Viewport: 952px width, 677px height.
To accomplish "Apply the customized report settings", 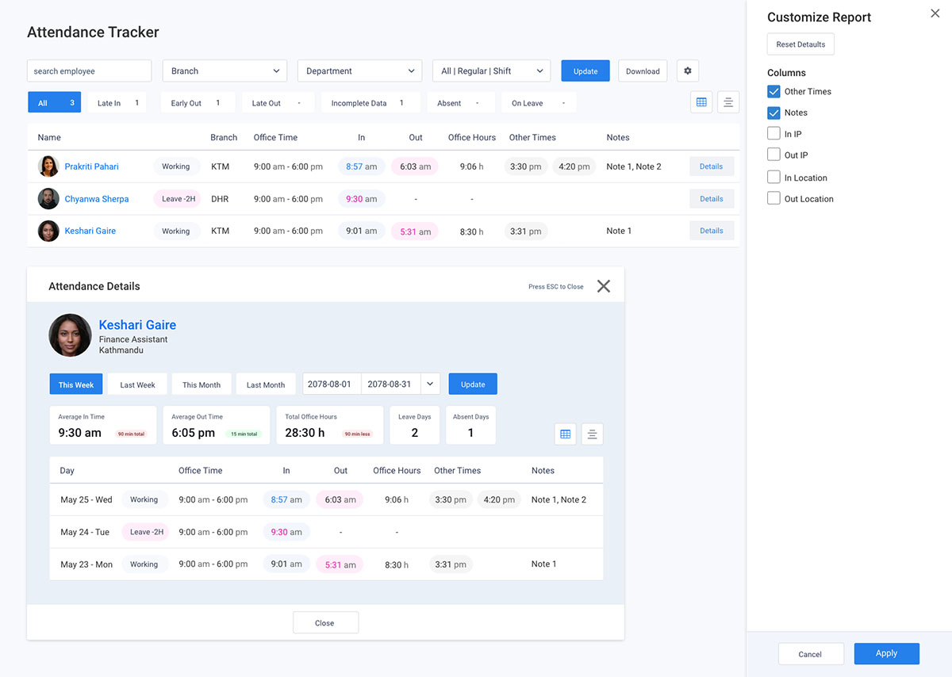I will (886, 653).
